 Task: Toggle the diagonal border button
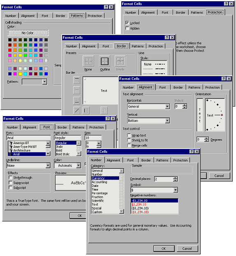(x=76, y=111)
